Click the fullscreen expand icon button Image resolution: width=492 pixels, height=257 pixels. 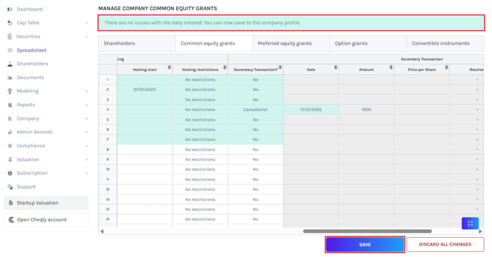pyautogui.click(x=470, y=223)
